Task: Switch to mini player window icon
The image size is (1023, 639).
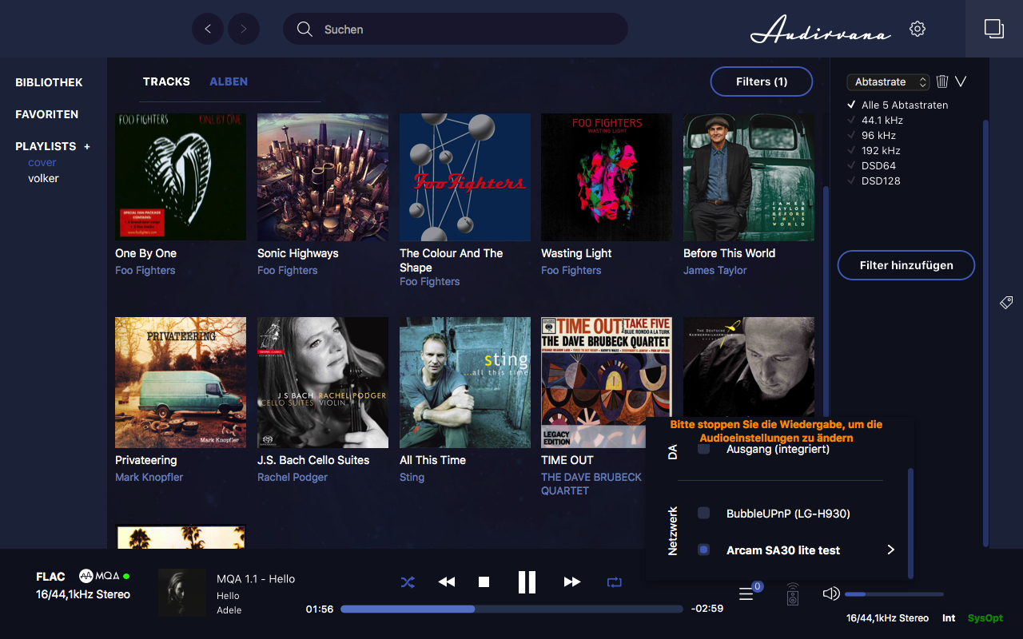Action: (x=993, y=29)
